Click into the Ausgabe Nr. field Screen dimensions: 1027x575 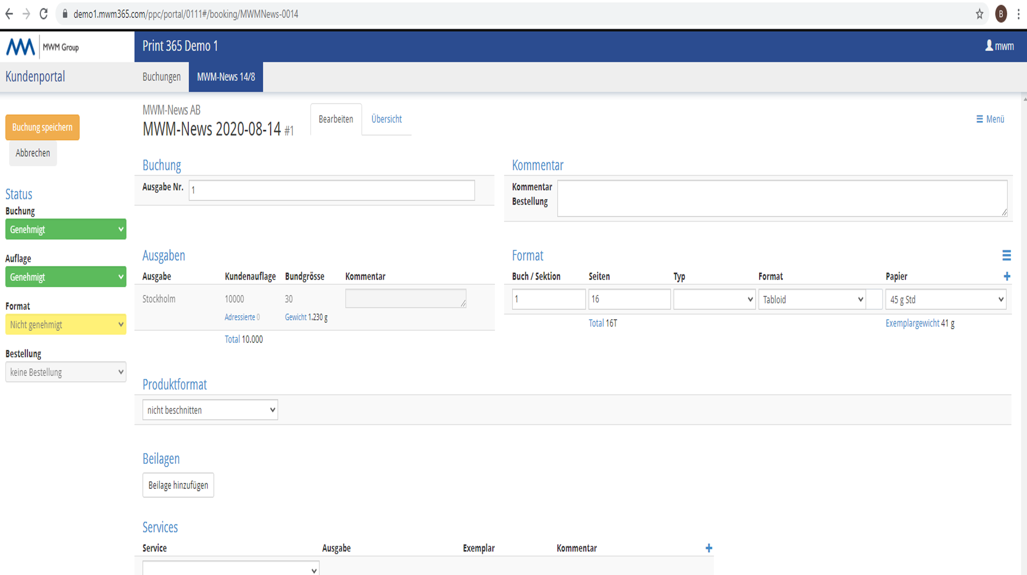click(332, 190)
